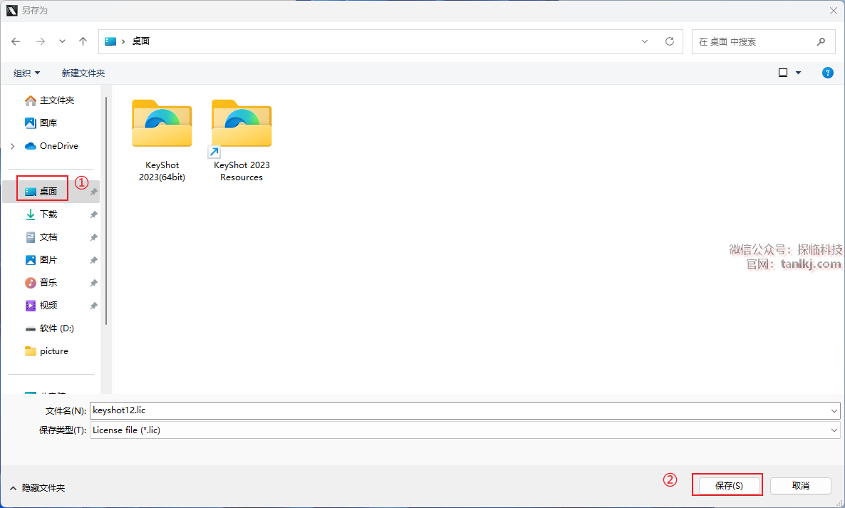This screenshot has width=845, height=508.
Task: Select OneDrive in the sidebar
Action: click(52, 146)
